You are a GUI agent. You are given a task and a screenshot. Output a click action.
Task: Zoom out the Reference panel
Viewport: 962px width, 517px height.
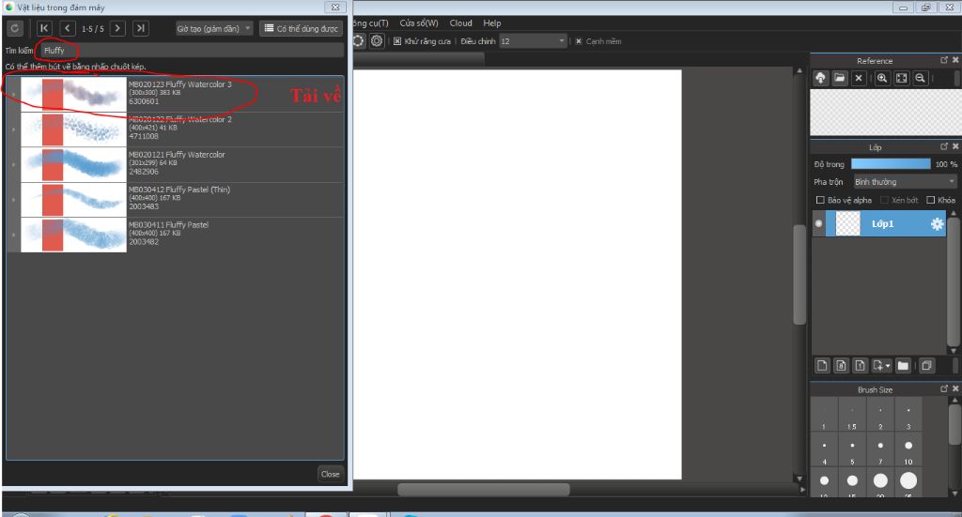tap(921, 78)
